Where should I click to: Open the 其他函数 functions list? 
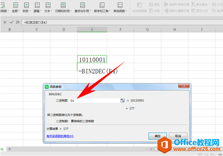coord(120,7)
